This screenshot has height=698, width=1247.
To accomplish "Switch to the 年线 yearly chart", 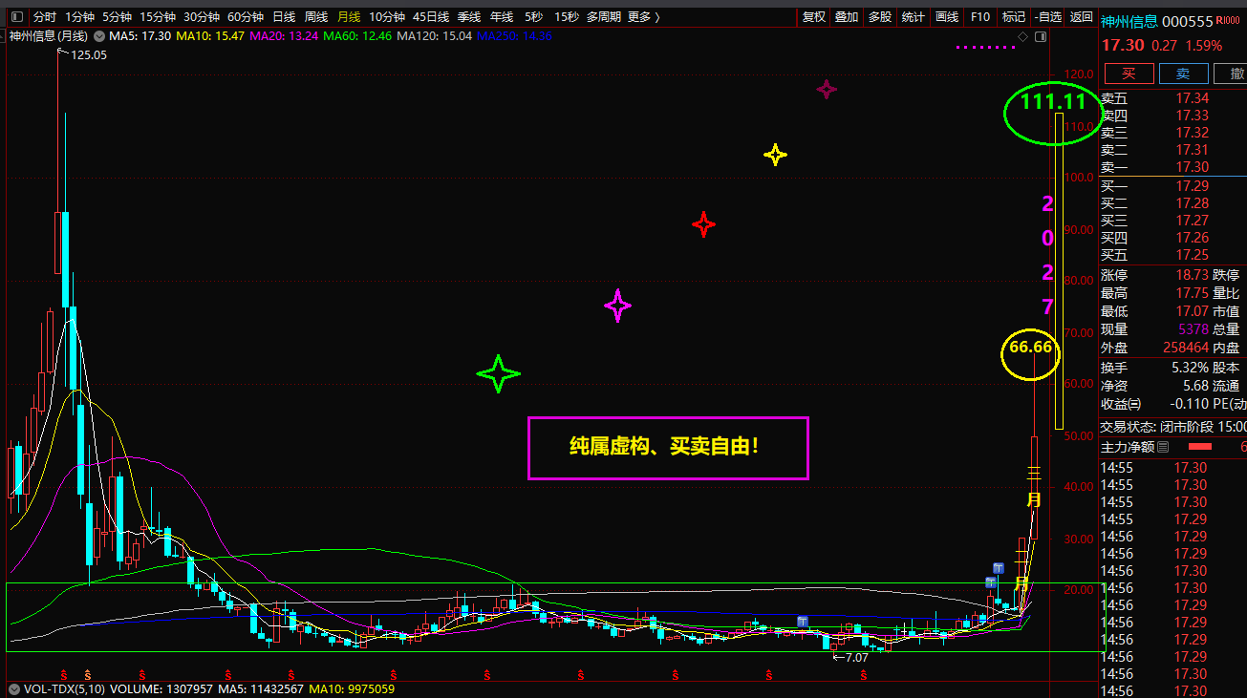I will 502,17.
